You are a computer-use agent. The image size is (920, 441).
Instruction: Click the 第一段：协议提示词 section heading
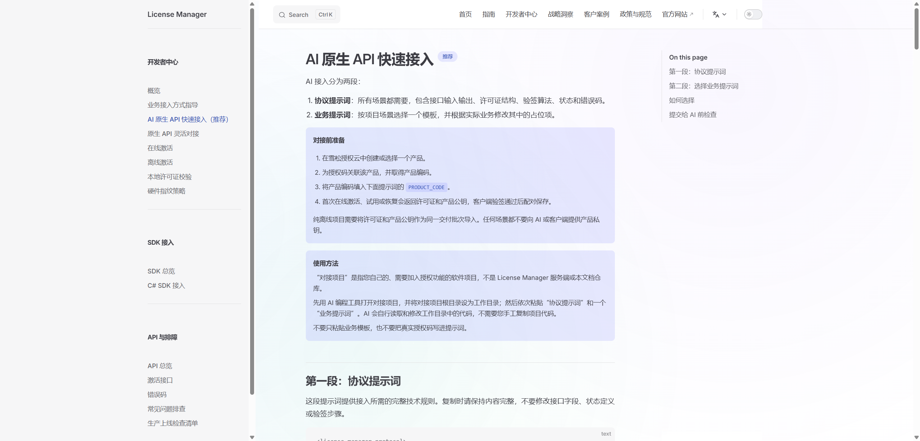click(x=353, y=381)
